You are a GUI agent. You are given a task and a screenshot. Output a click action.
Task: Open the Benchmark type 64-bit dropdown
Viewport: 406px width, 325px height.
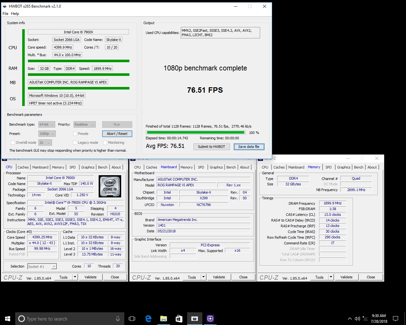(47, 124)
